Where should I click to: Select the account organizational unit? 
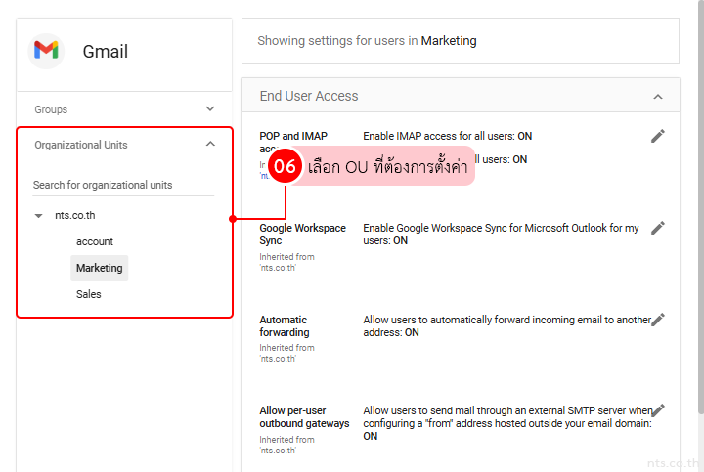pyautogui.click(x=95, y=241)
